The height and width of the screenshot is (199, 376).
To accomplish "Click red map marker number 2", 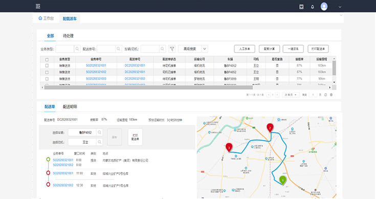I will click(270, 128).
